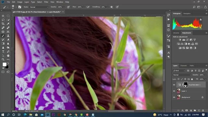Screen dimensions: 208x117
Task: Open the layer Fill dropdown arrow
Action: [206, 79]
